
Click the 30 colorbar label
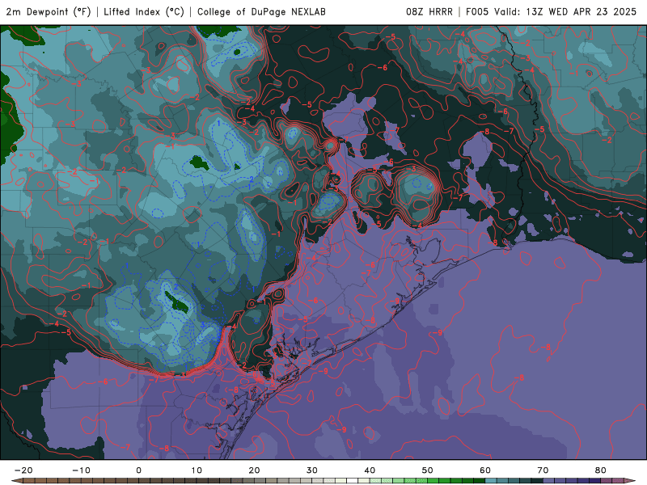pyautogui.click(x=312, y=470)
